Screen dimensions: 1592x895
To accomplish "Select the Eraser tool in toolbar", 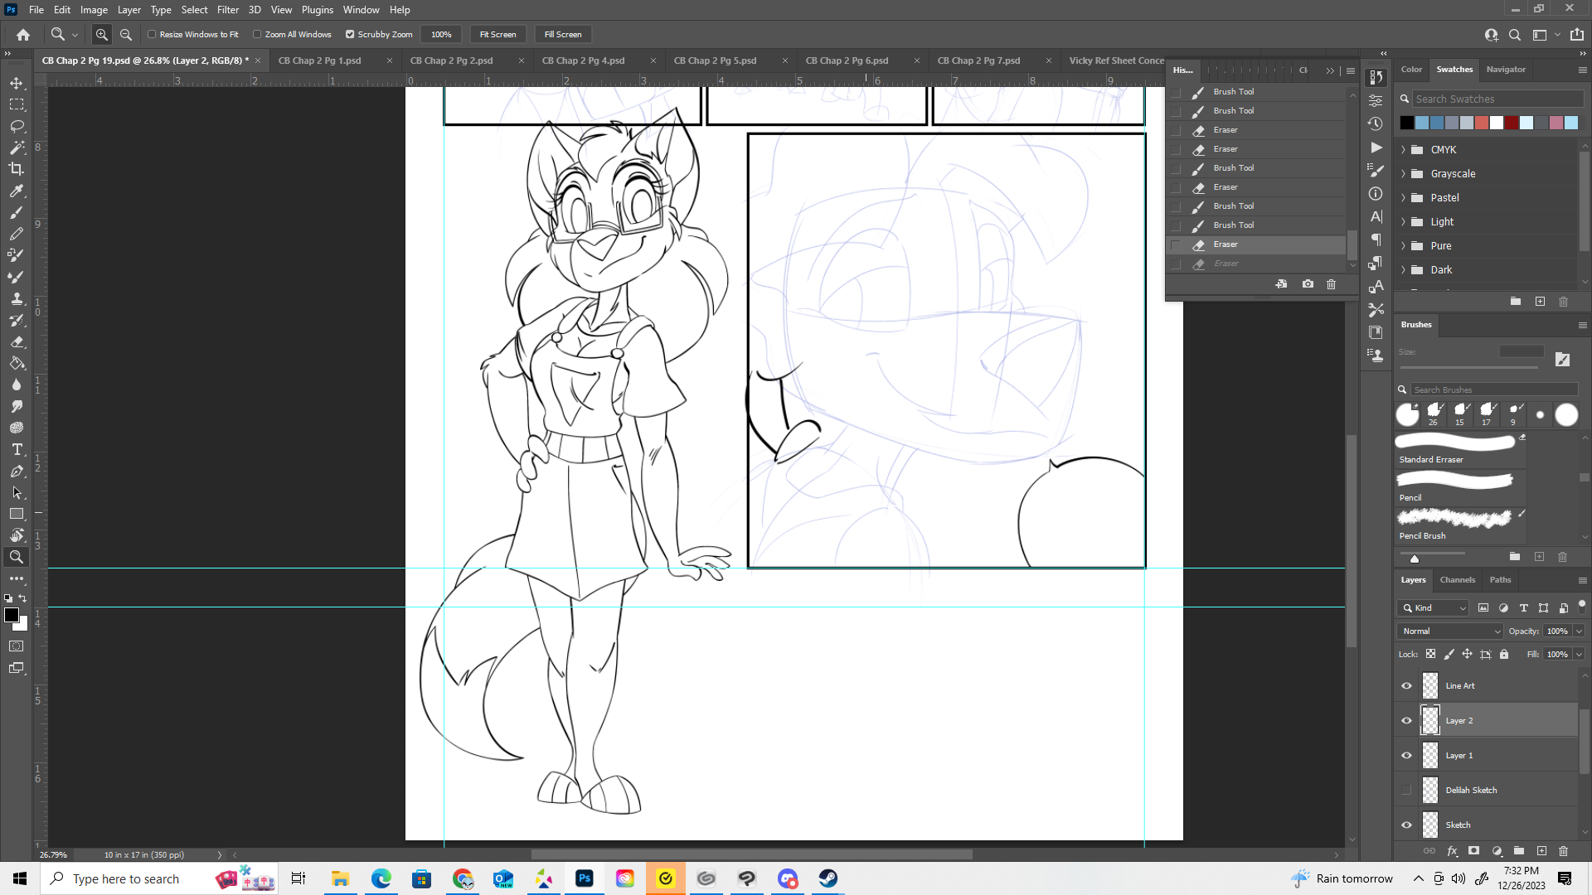I will point(17,341).
